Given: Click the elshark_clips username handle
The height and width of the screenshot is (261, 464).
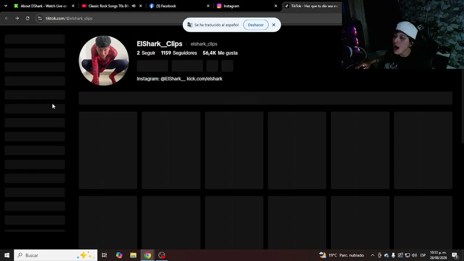Looking at the screenshot, I should click(204, 44).
